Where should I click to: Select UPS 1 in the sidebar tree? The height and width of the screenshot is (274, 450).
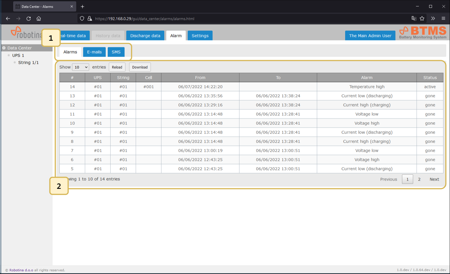(x=18, y=55)
